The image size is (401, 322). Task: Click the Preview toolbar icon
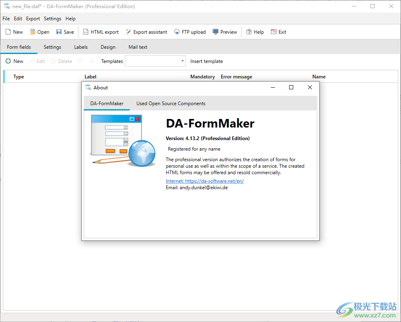(x=224, y=32)
